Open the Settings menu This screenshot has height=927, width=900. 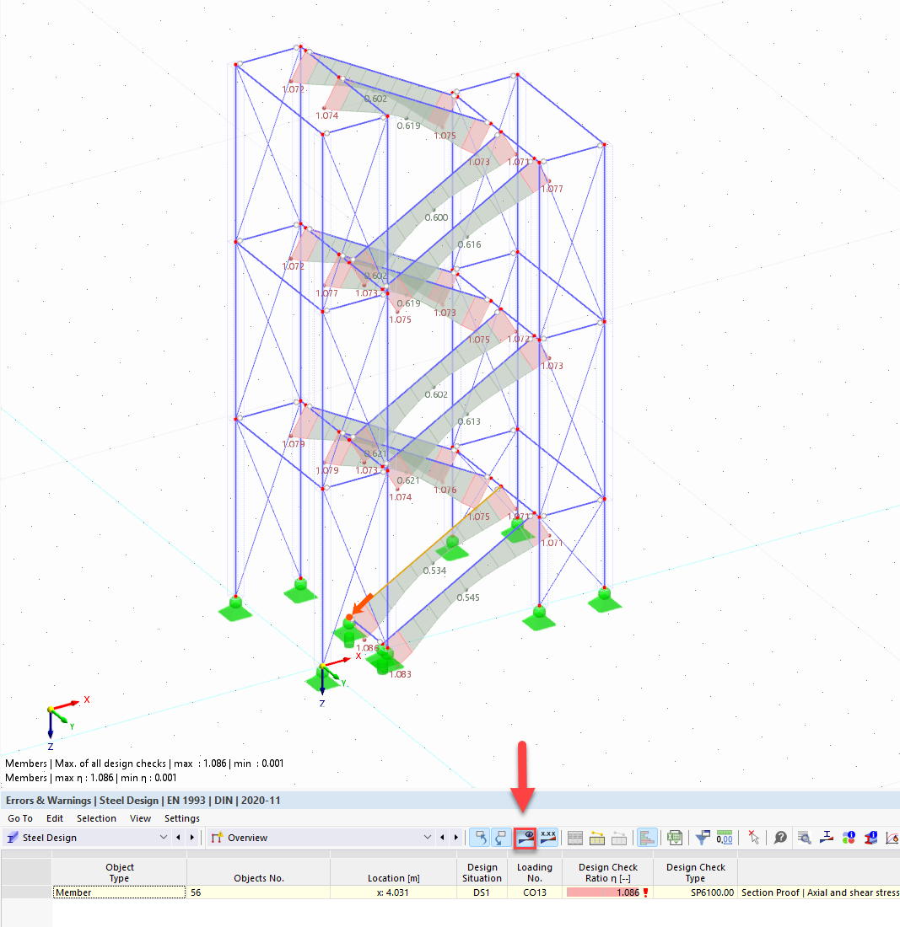182,818
